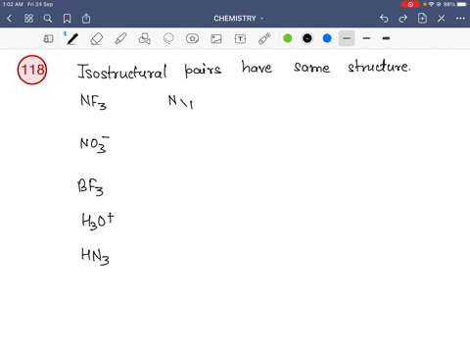Image resolution: width=470 pixels, height=353 pixels.
Task: Select the Lasso tool
Action: 168,38
